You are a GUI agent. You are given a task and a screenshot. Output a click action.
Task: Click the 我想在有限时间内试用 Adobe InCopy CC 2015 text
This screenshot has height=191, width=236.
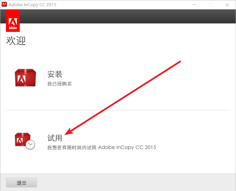(x=102, y=148)
